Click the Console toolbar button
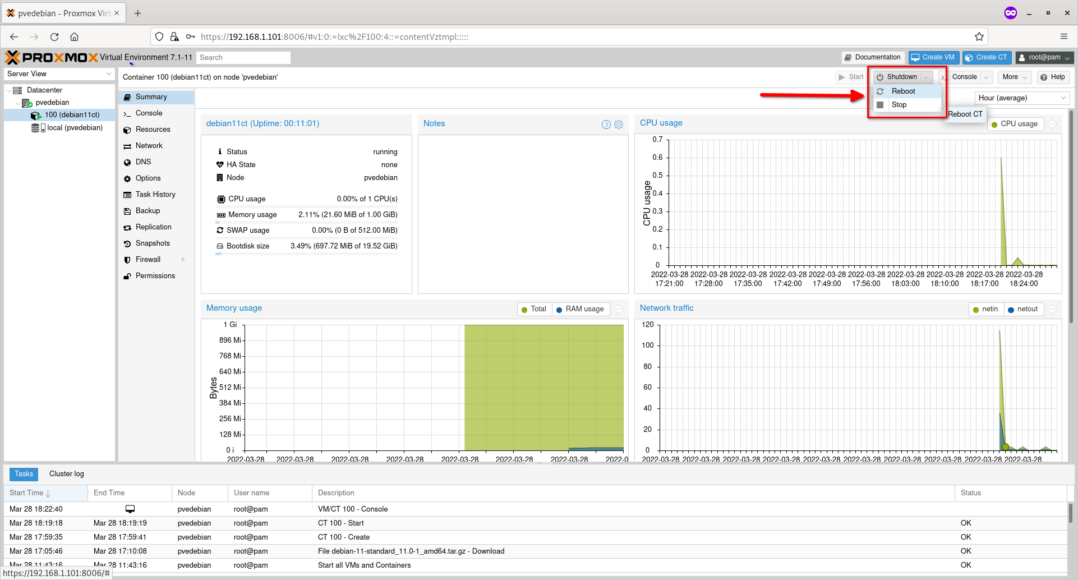Screen dimensions: 1078x580 pyautogui.click(x=960, y=77)
